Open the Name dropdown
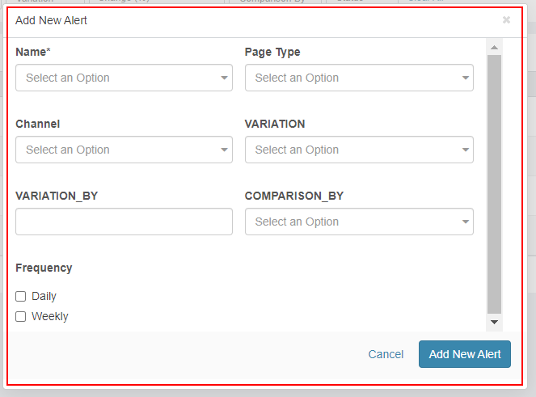This screenshot has width=536, height=397. click(x=124, y=78)
